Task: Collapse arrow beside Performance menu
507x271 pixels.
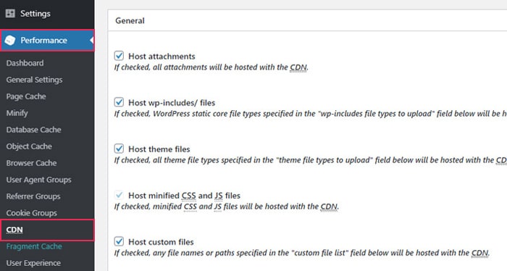Action: point(92,41)
